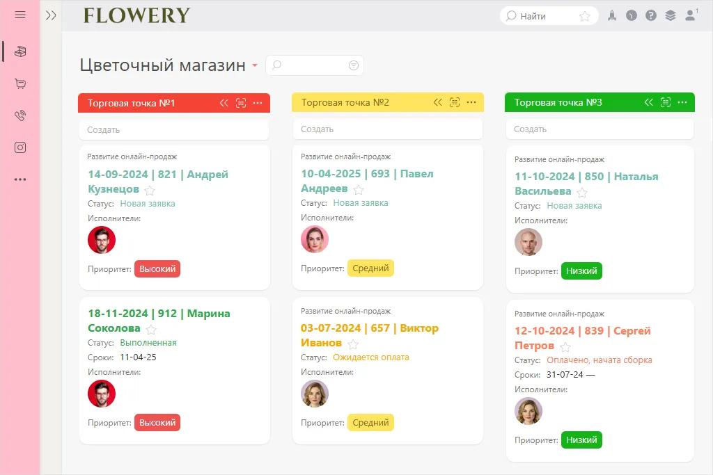Open the phone calls sidebar section
The image size is (713, 475).
(x=20, y=115)
